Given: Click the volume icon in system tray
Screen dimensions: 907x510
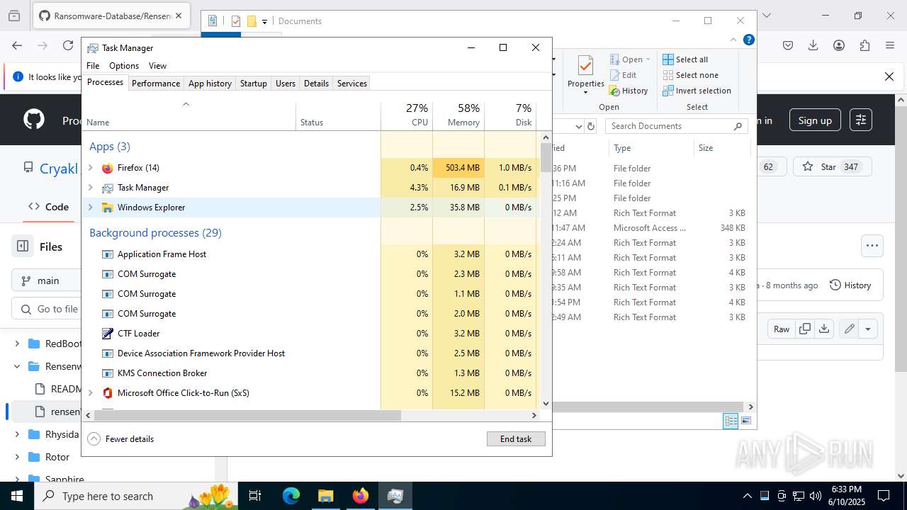Looking at the screenshot, I should pyautogui.click(x=816, y=496).
